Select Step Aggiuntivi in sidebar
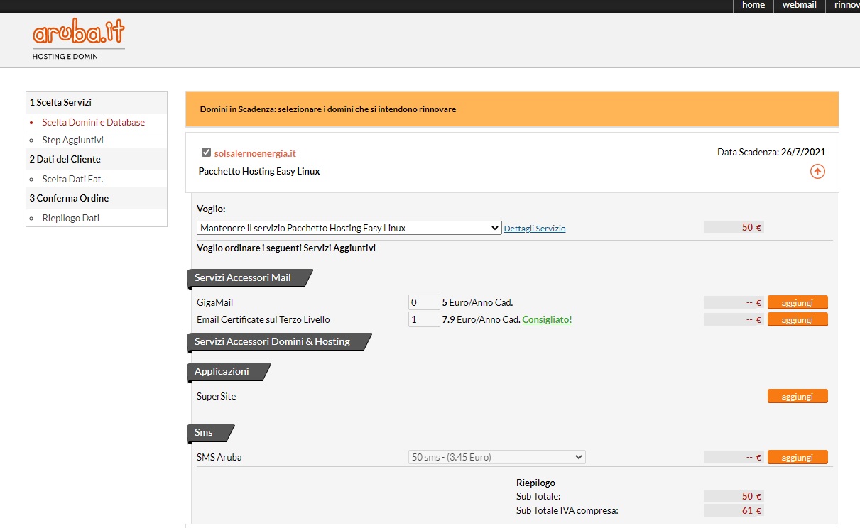This screenshot has width=860, height=528. 72,140
